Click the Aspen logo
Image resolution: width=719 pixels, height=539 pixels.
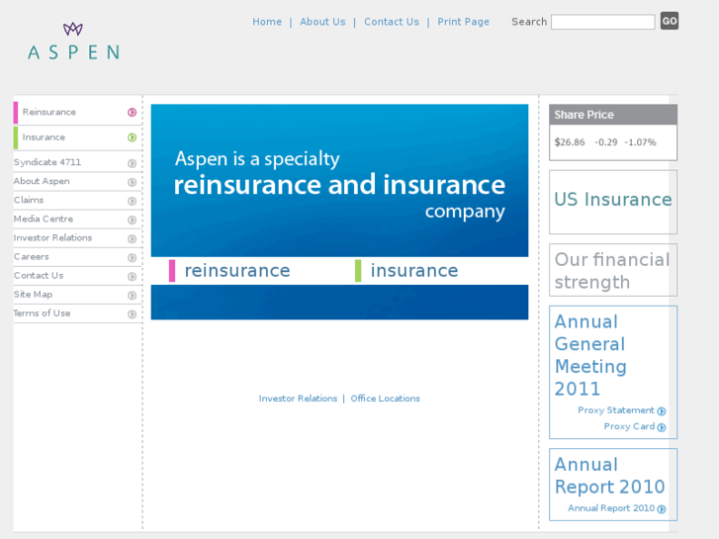tap(73, 42)
